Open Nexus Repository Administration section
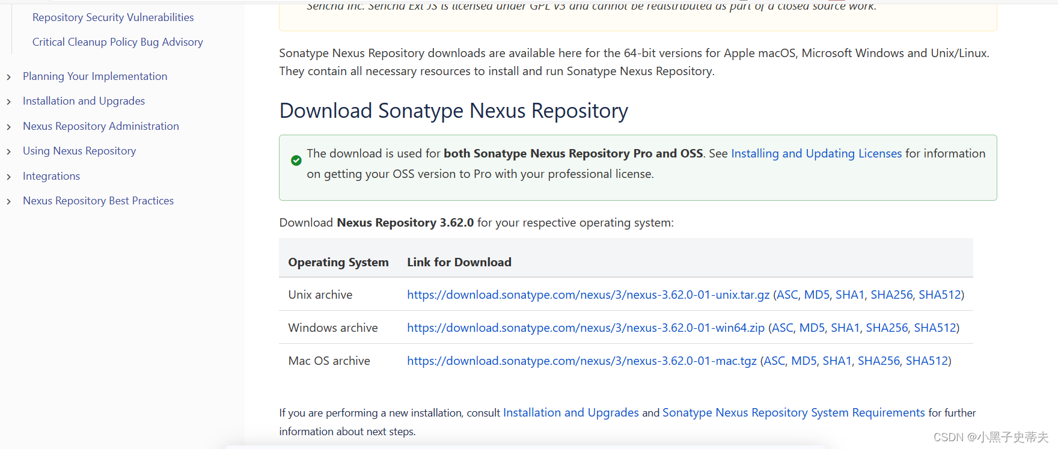Image resolution: width=1058 pixels, height=449 pixels. 101,126
